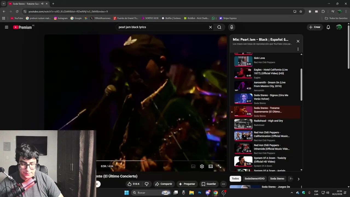Play Red Hot Chili Peppers - Californication
The width and height of the screenshot is (350, 197).
265,136
